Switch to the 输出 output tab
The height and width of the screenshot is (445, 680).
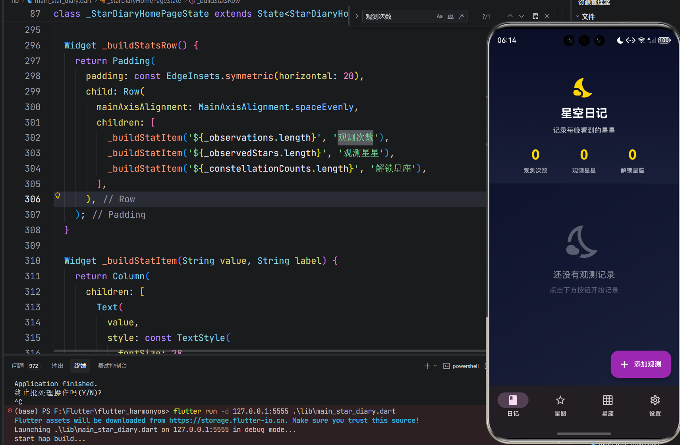coord(57,366)
